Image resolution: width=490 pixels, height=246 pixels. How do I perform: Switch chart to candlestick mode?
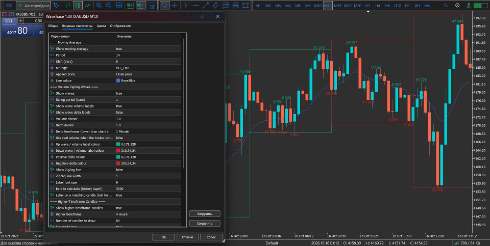(78, 5)
